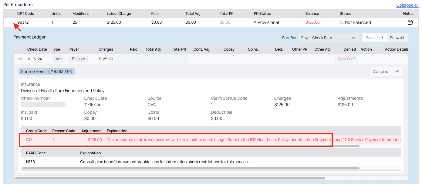Image resolution: width=422 pixels, height=184 pixels.
Task: Open the Actions dropdown menu
Action: 386,72
